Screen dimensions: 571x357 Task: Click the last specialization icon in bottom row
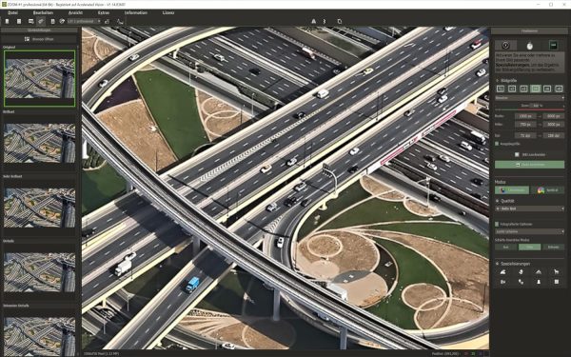click(556, 282)
